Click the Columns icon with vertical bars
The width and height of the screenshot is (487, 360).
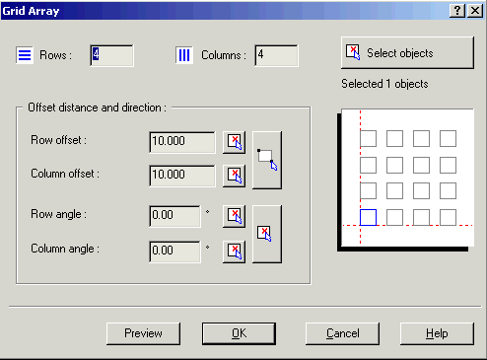(x=184, y=55)
